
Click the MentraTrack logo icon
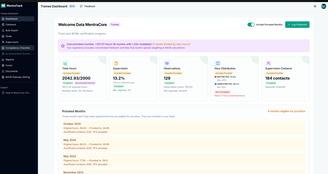3,5
